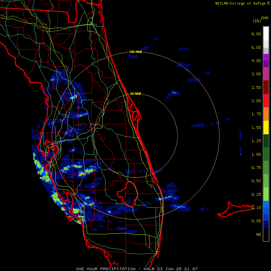Select the 0.00 legend value
Image resolution: width=271 pixels, height=271 pixels.
(256, 221)
